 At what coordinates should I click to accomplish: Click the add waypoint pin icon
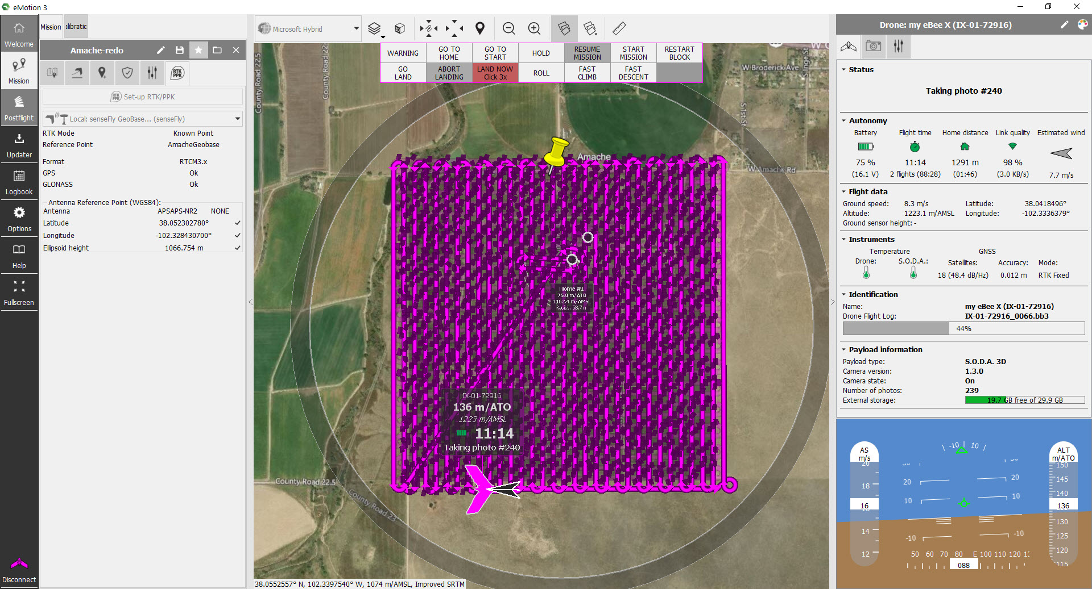tap(480, 28)
